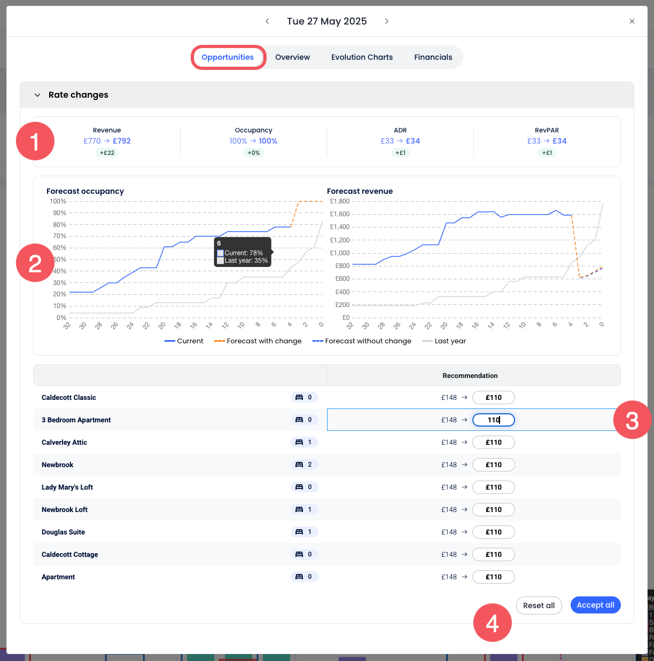Click the bed icon for Lady Mary's Loft
Image resolution: width=654 pixels, height=661 pixels.
point(299,487)
